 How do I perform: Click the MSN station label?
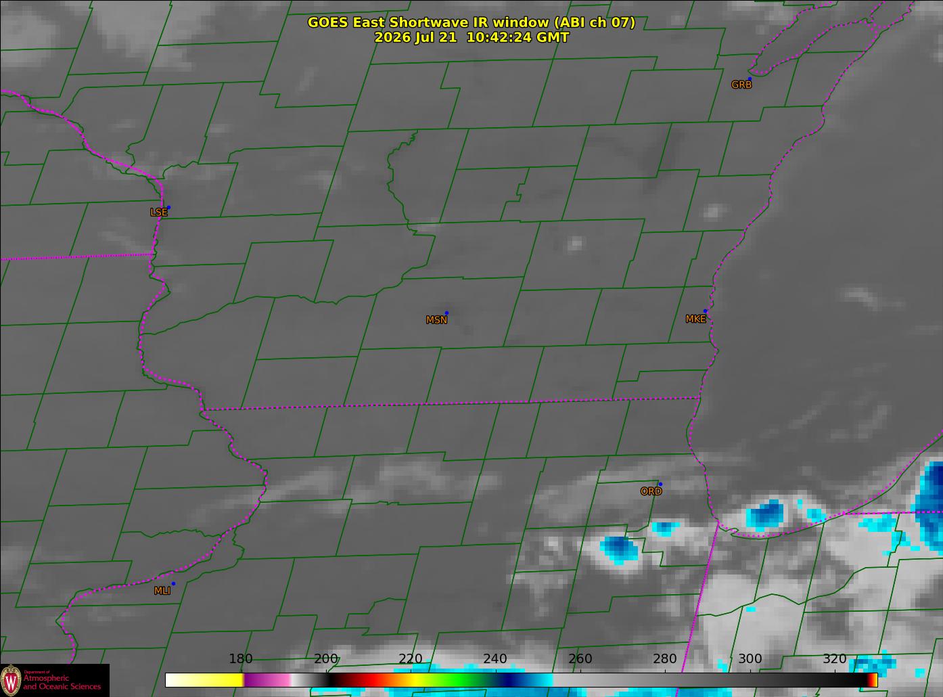[436, 320]
